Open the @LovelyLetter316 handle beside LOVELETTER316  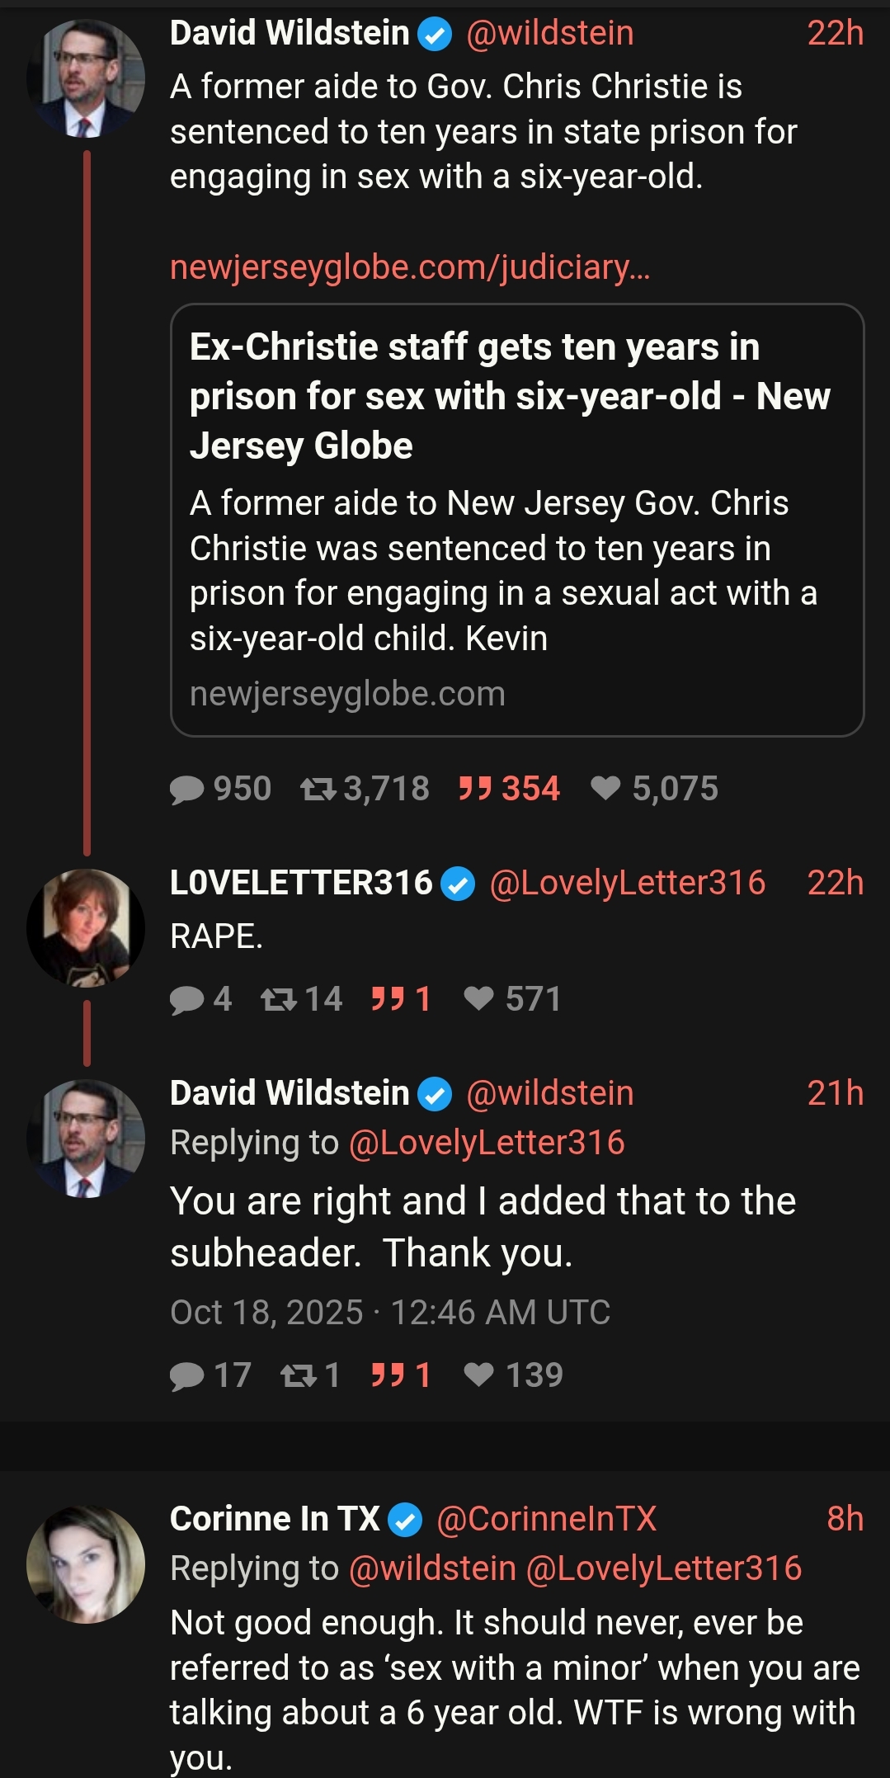[x=628, y=883]
